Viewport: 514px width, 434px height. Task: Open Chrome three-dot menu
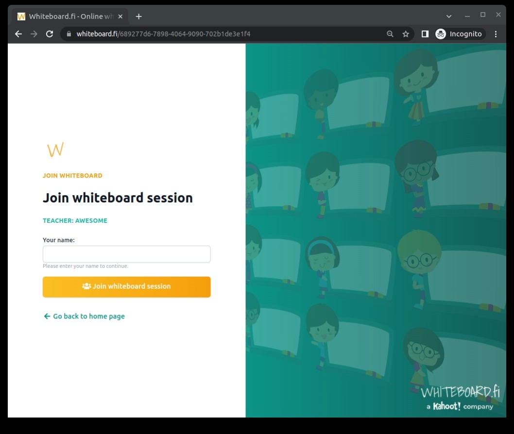496,34
